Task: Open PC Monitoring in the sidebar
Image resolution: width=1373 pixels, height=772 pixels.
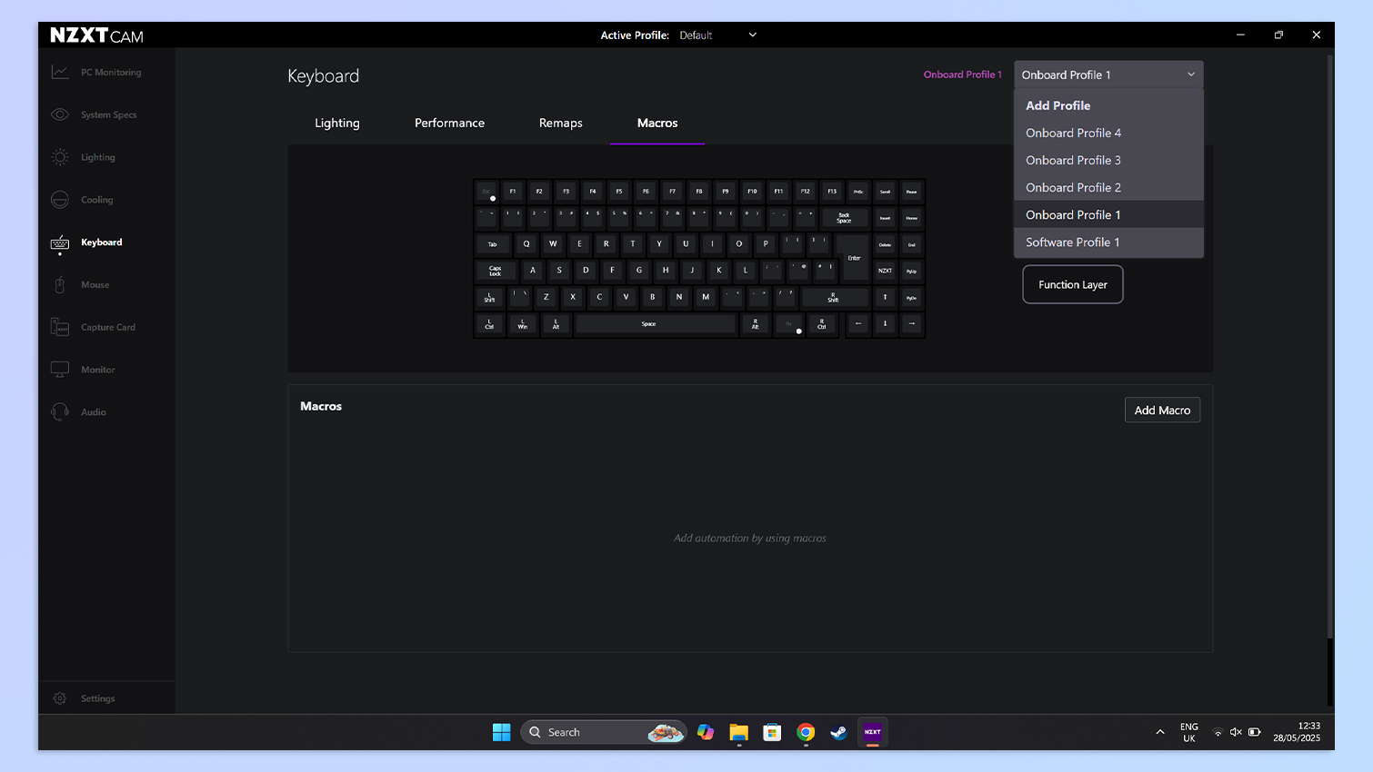Action: 110,73
